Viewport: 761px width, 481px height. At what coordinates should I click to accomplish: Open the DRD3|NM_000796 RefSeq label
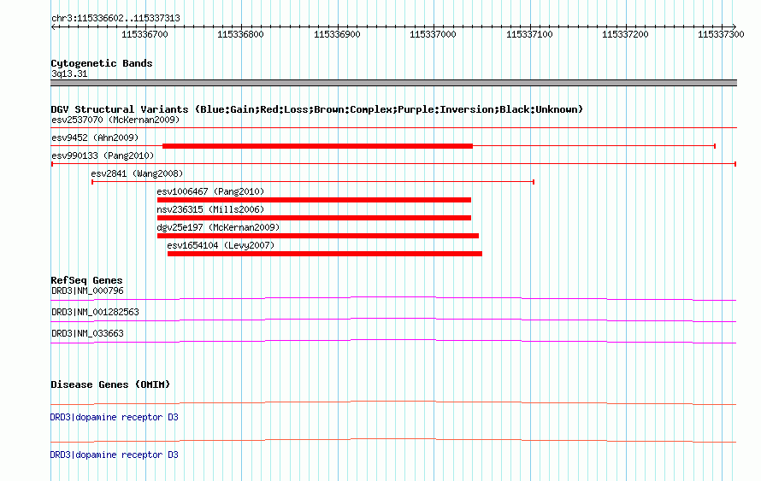point(87,291)
